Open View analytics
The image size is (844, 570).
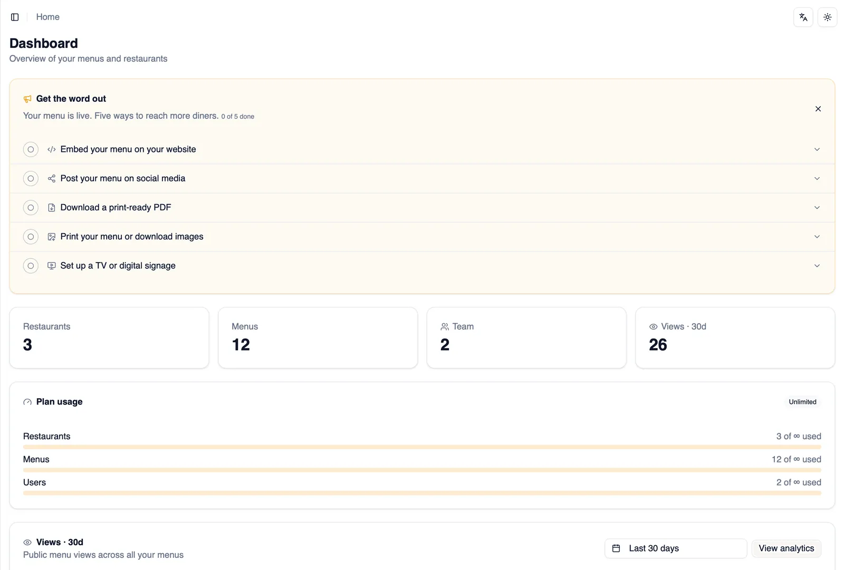pyautogui.click(x=787, y=548)
